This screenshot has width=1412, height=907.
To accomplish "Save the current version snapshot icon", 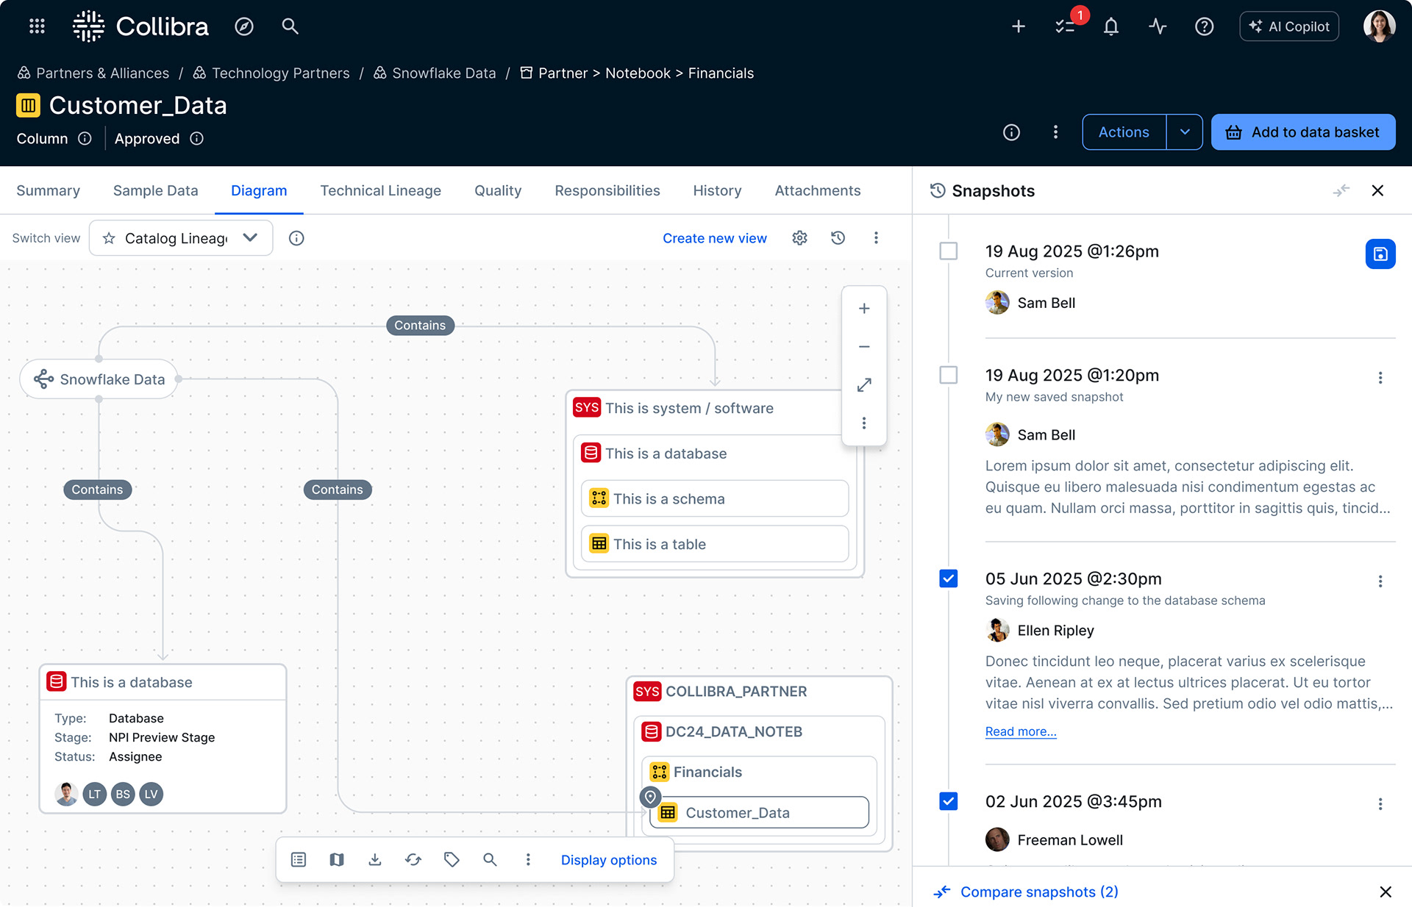I will (x=1380, y=254).
